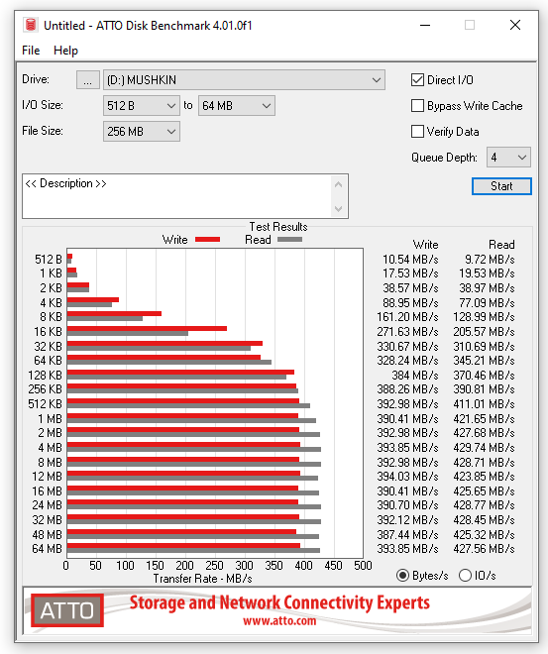Click the ATTO logo in the banner
The image size is (548, 654).
[x=67, y=610]
